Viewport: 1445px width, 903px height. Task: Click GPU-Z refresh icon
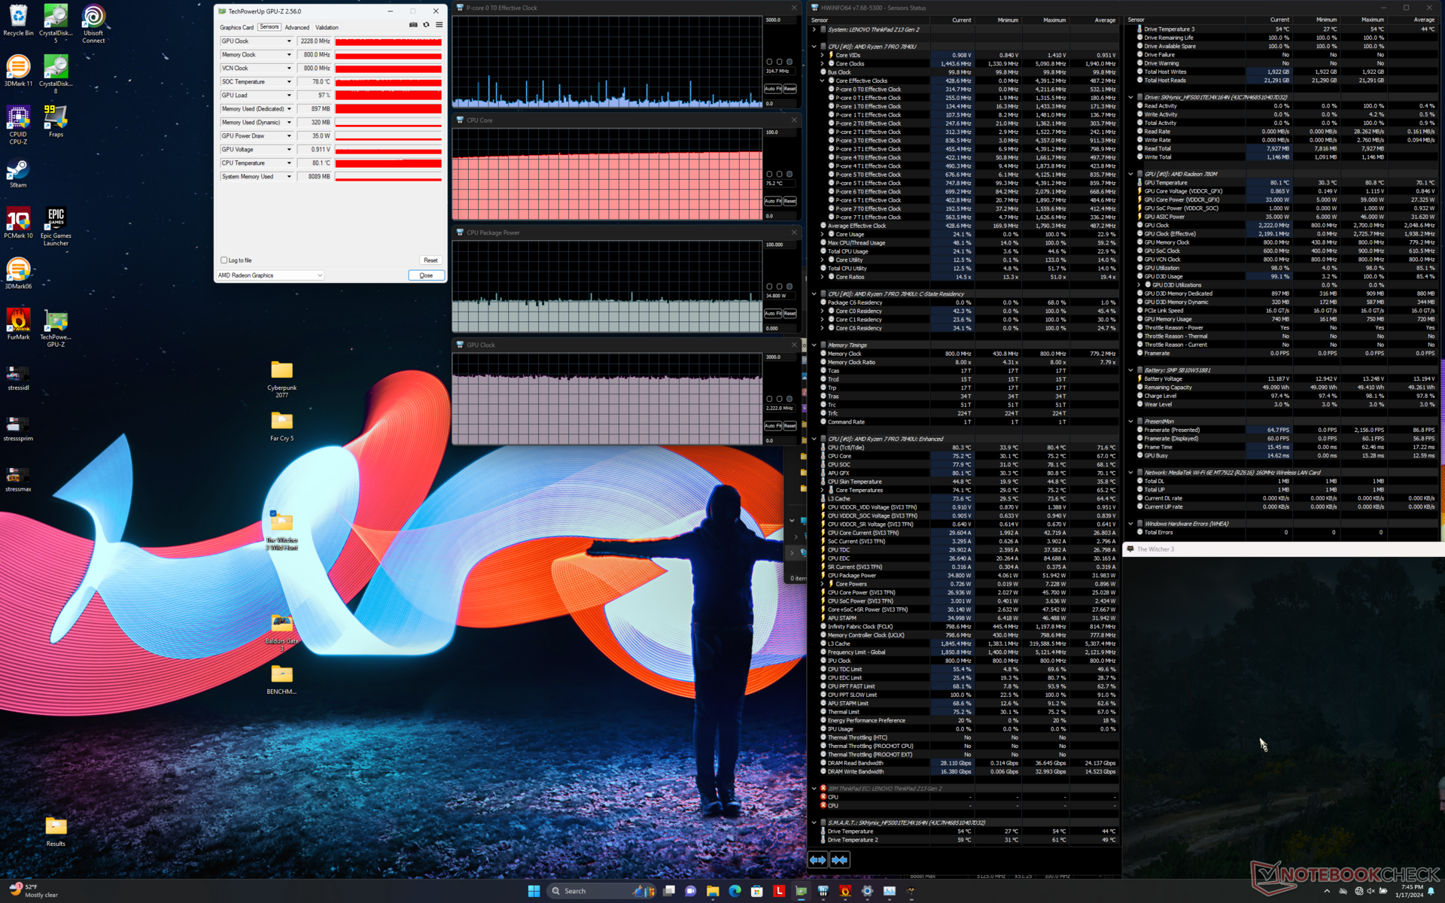coord(426,25)
